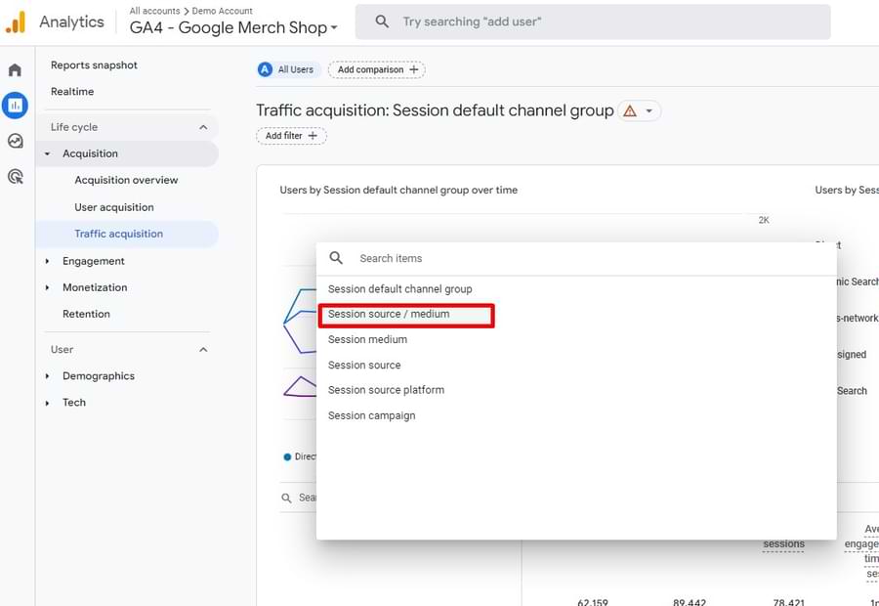
Task: Open Acquisition overview report
Action: pos(126,180)
